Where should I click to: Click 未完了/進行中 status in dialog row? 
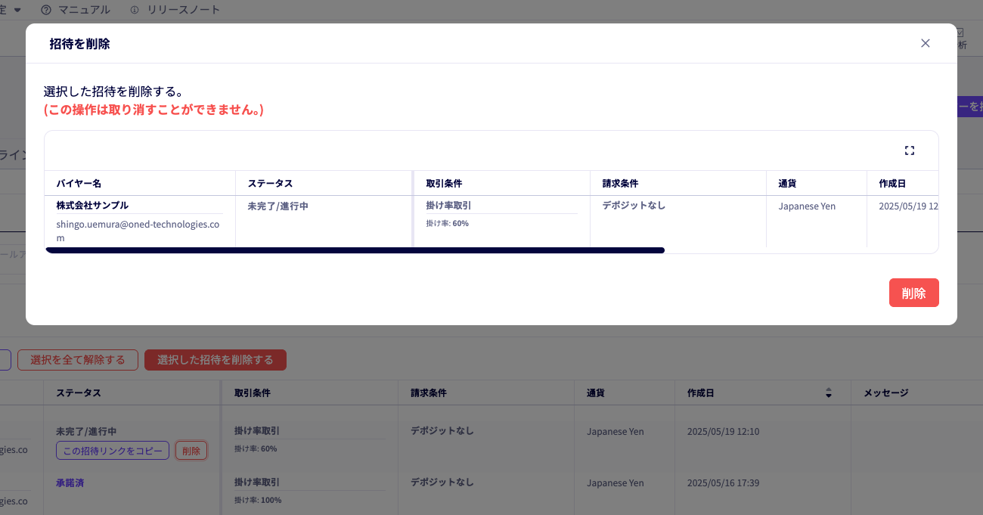click(x=278, y=206)
